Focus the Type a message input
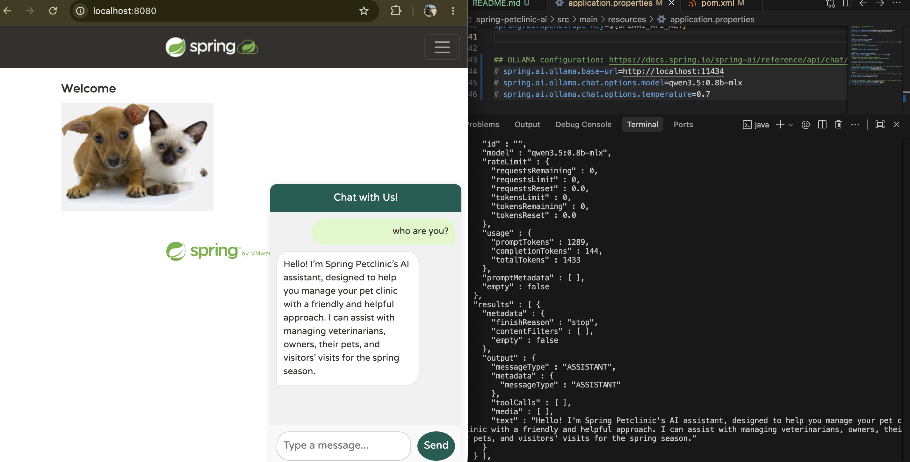Screen dimensions: 910x462 tap(343, 445)
